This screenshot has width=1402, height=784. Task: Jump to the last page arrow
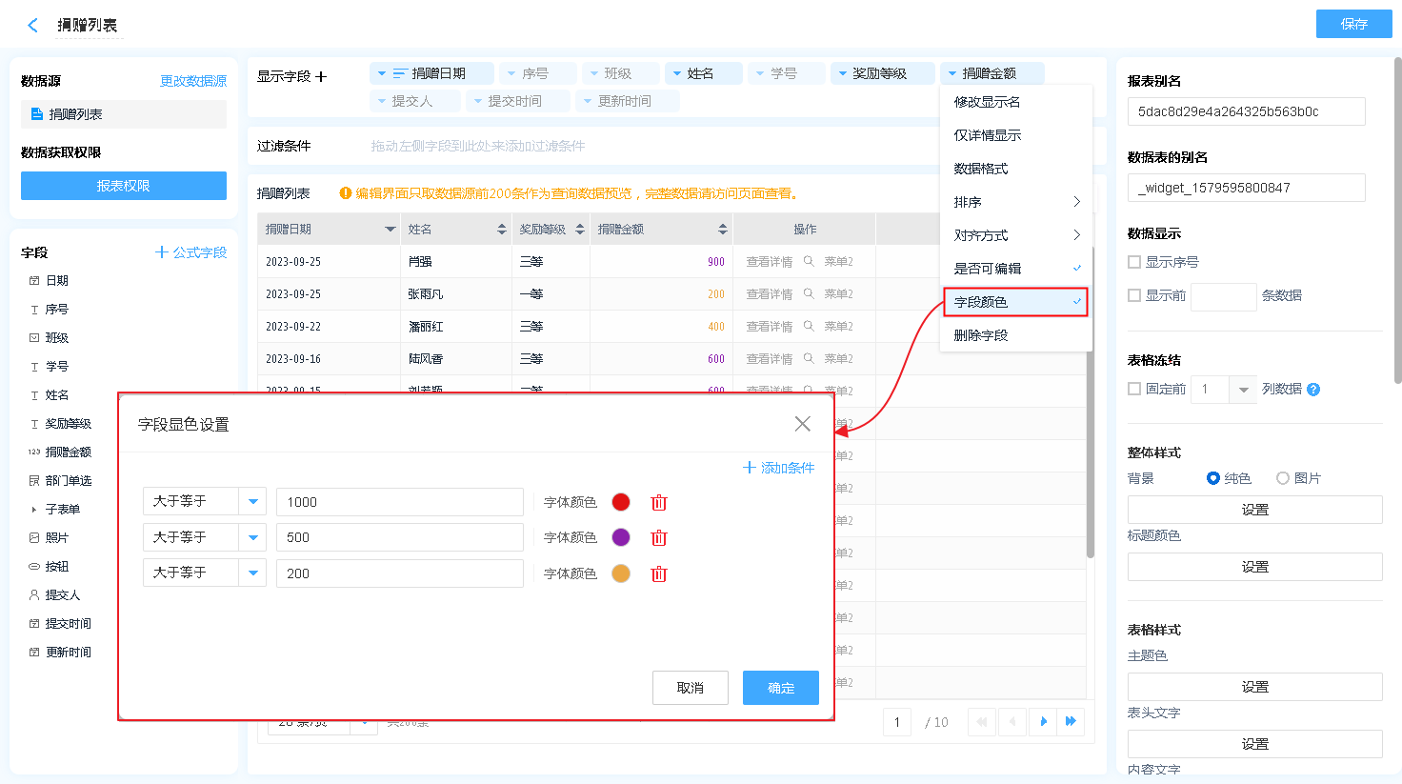point(1072,722)
